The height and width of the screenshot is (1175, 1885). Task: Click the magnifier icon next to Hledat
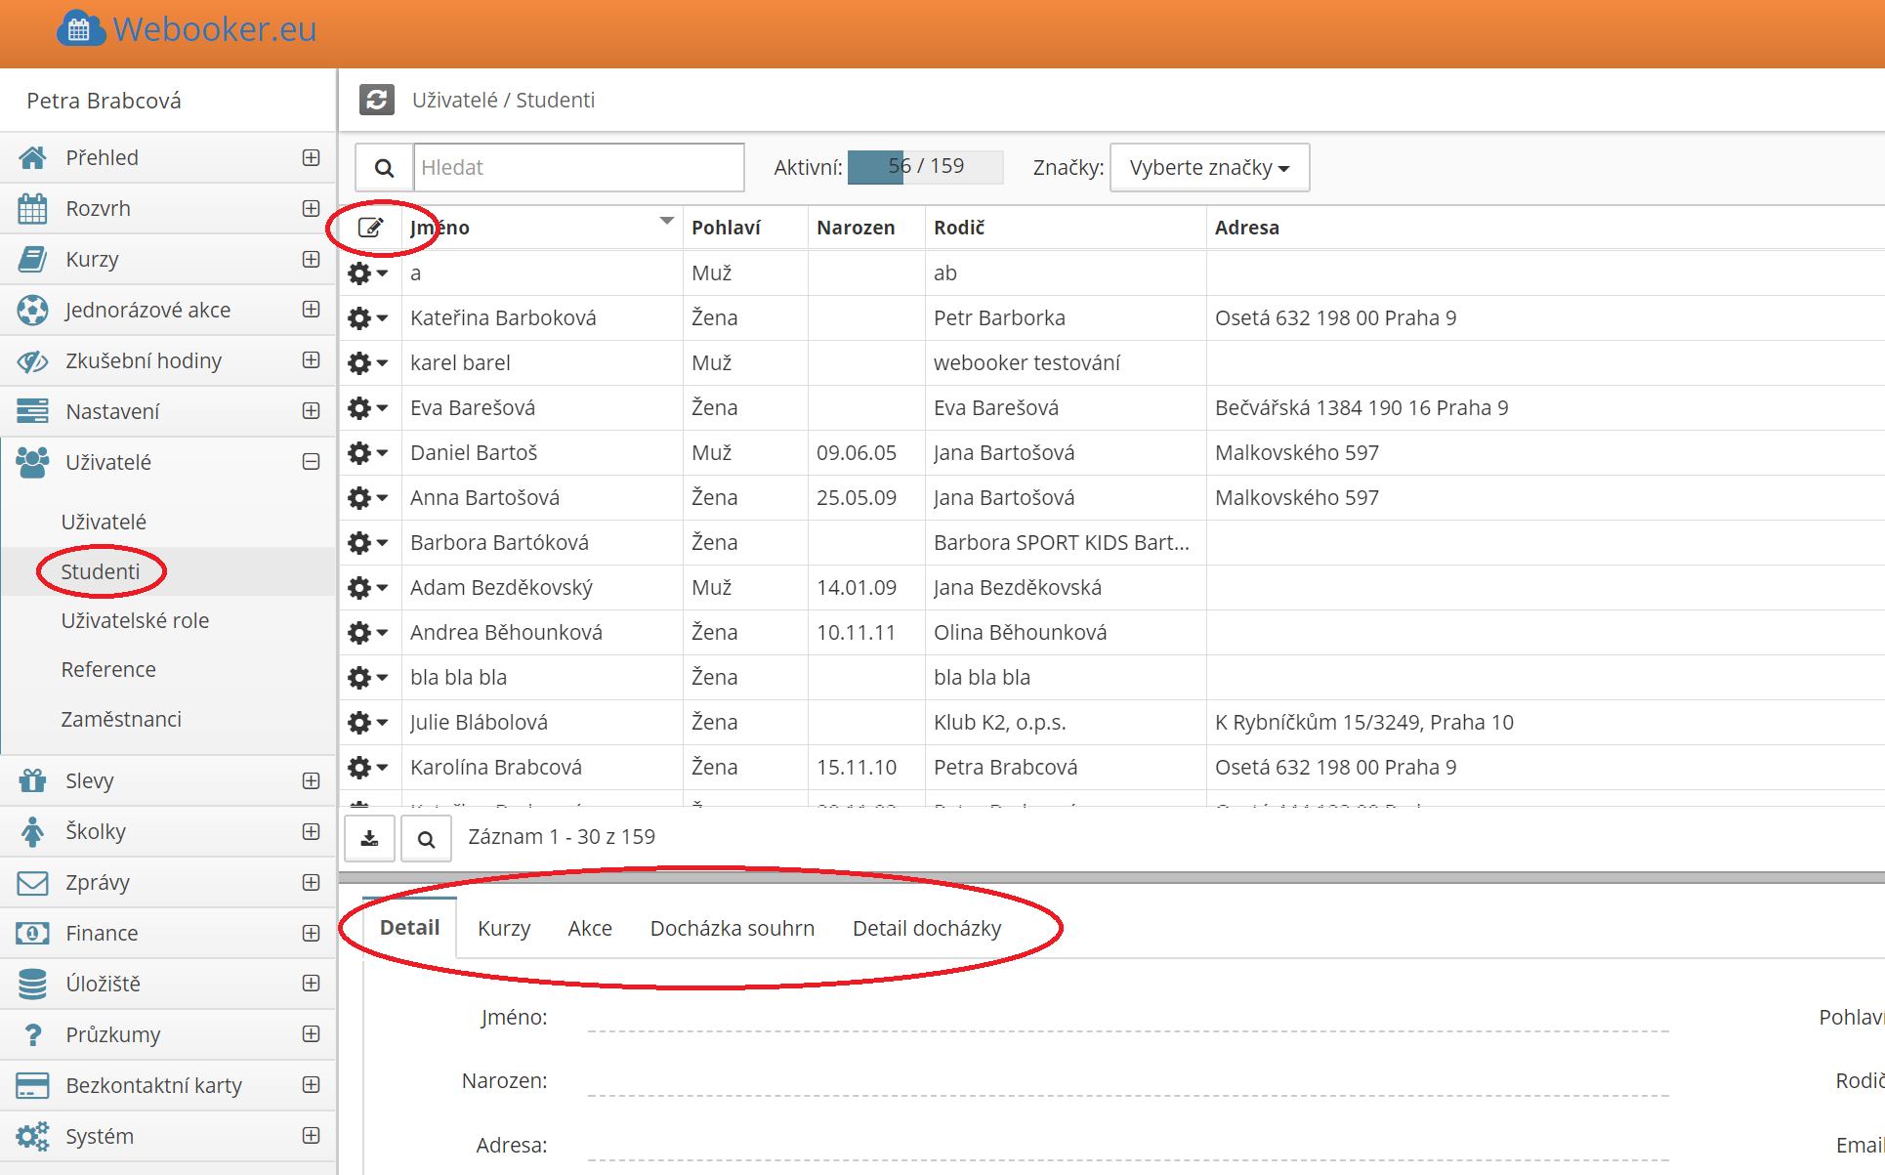click(384, 168)
